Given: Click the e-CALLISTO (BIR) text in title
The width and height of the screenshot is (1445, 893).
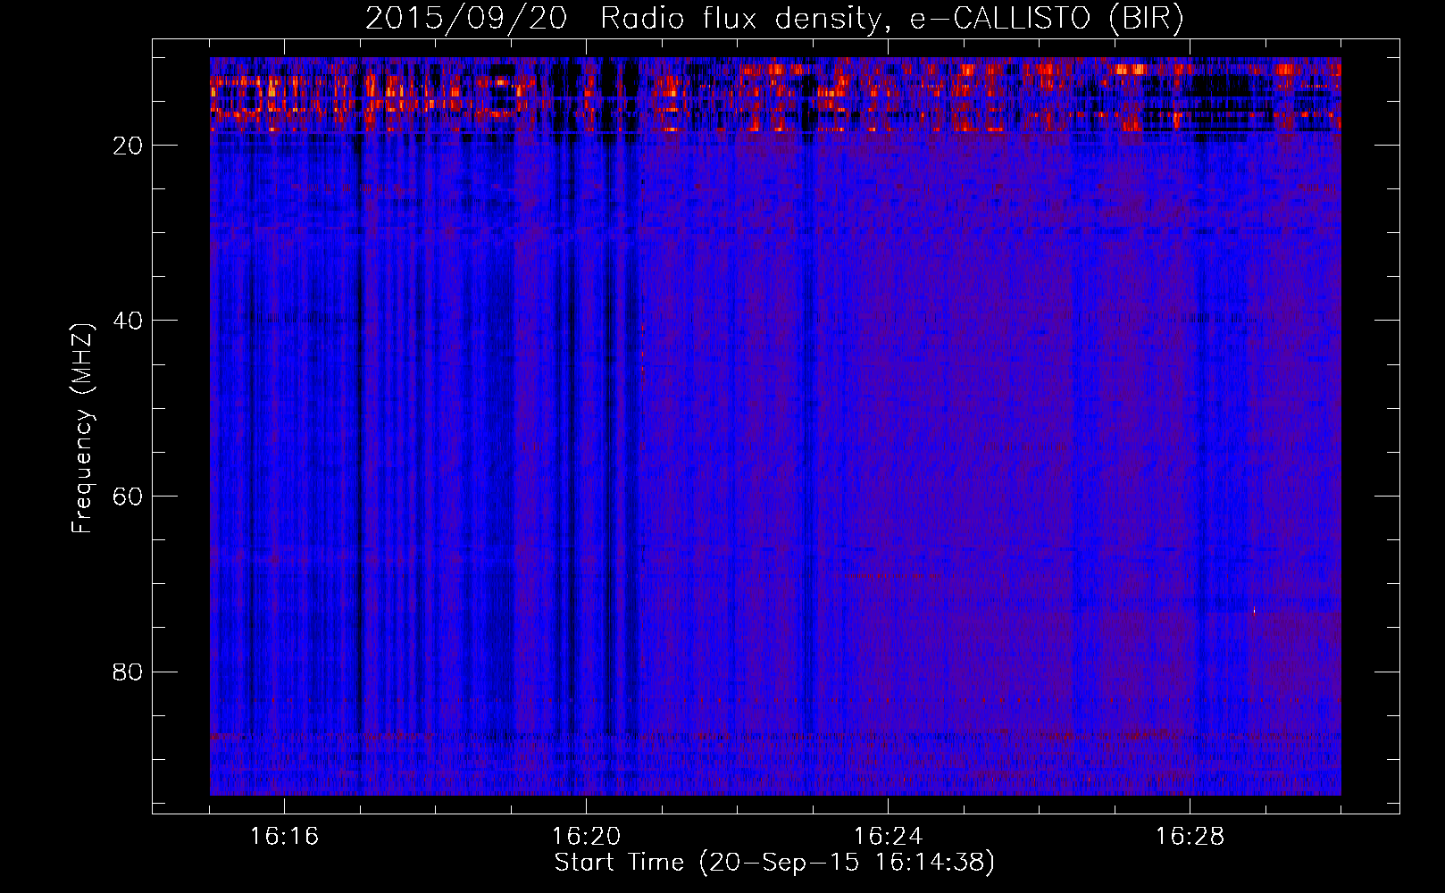Looking at the screenshot, I should [1046, 19].
